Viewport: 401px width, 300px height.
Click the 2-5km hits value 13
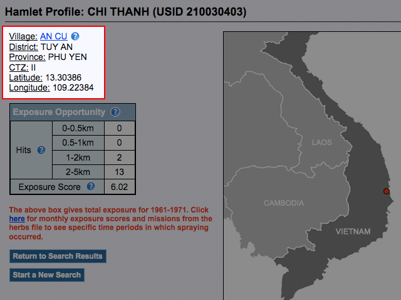tap(120, 172)
